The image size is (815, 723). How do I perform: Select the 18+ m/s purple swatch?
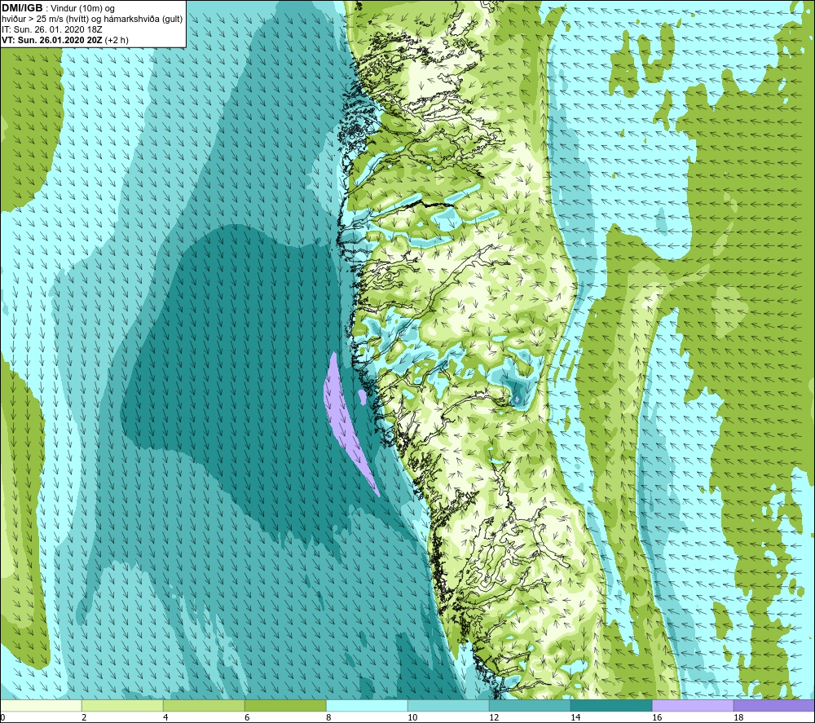774,705
